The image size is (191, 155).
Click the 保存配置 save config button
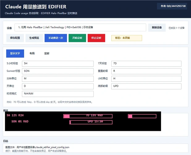pyautogui.click(x=15, y=38)
